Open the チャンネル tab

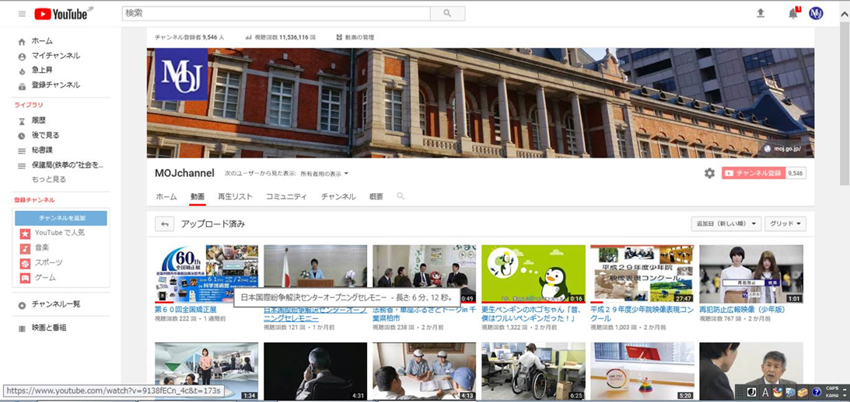pos(338,196)
